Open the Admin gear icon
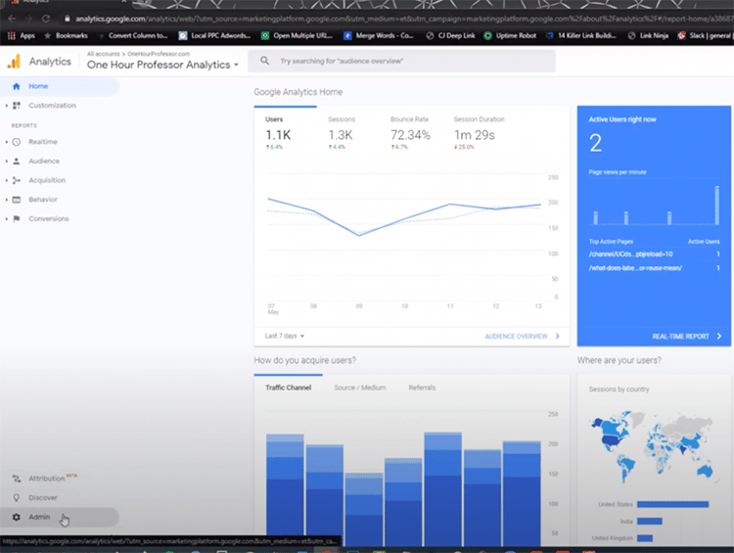The height and width of the screenshot is (553, 734). [16, 517]
